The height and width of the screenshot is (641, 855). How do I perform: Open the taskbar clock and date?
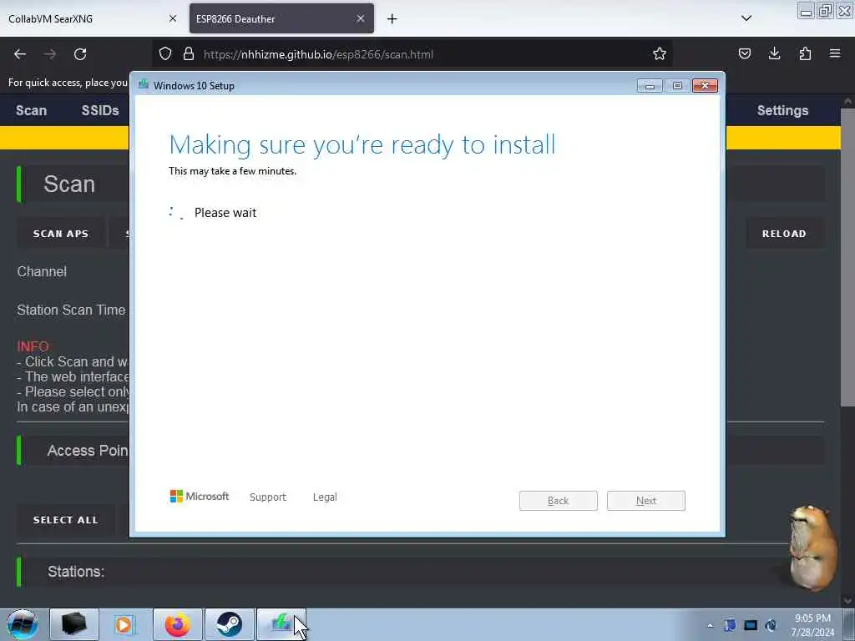click(x=812, y=625)
